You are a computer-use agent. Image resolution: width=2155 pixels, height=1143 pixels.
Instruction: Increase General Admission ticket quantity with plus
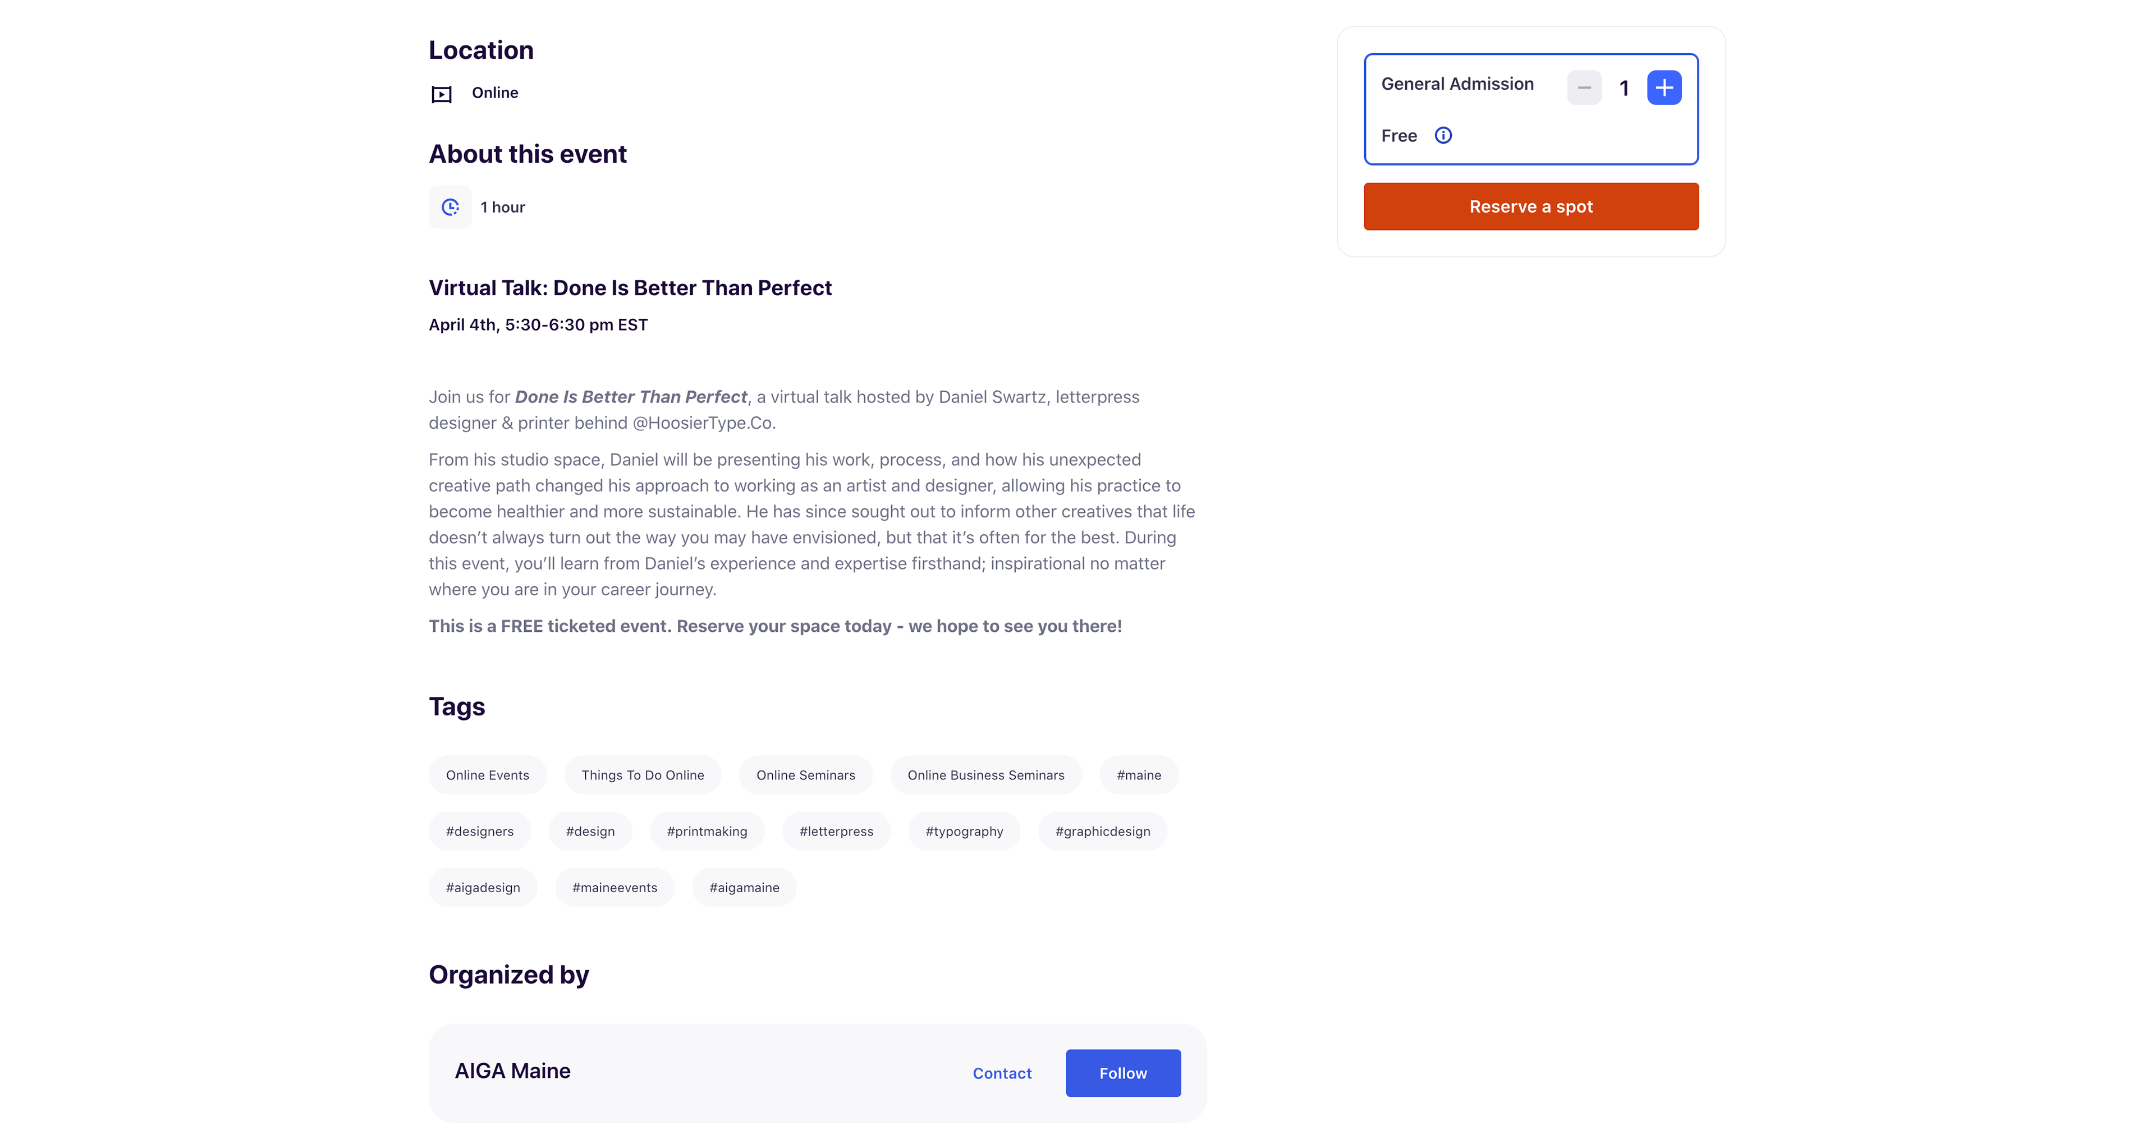pyautogui.click(x=1664, y=88)
